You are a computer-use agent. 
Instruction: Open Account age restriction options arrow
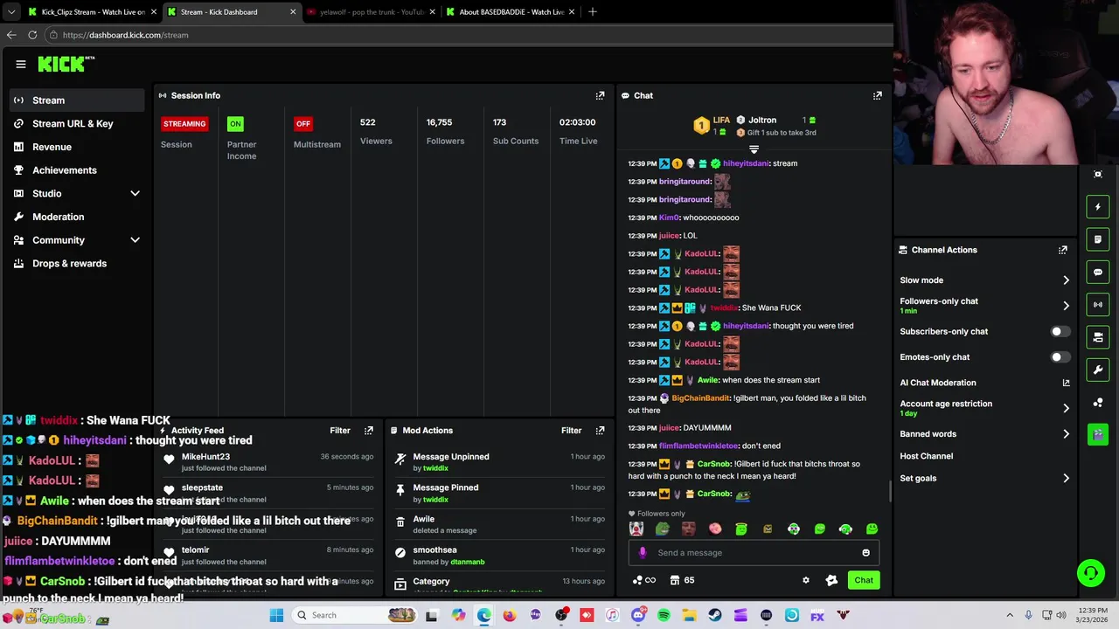[x=1066, y=408]
